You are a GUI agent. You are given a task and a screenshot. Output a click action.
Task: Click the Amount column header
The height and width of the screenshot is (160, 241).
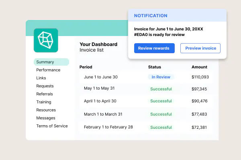[199, 67]
